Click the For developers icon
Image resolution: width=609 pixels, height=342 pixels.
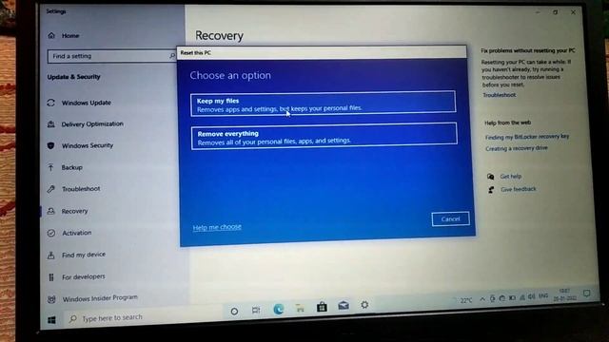click(50, 277)
